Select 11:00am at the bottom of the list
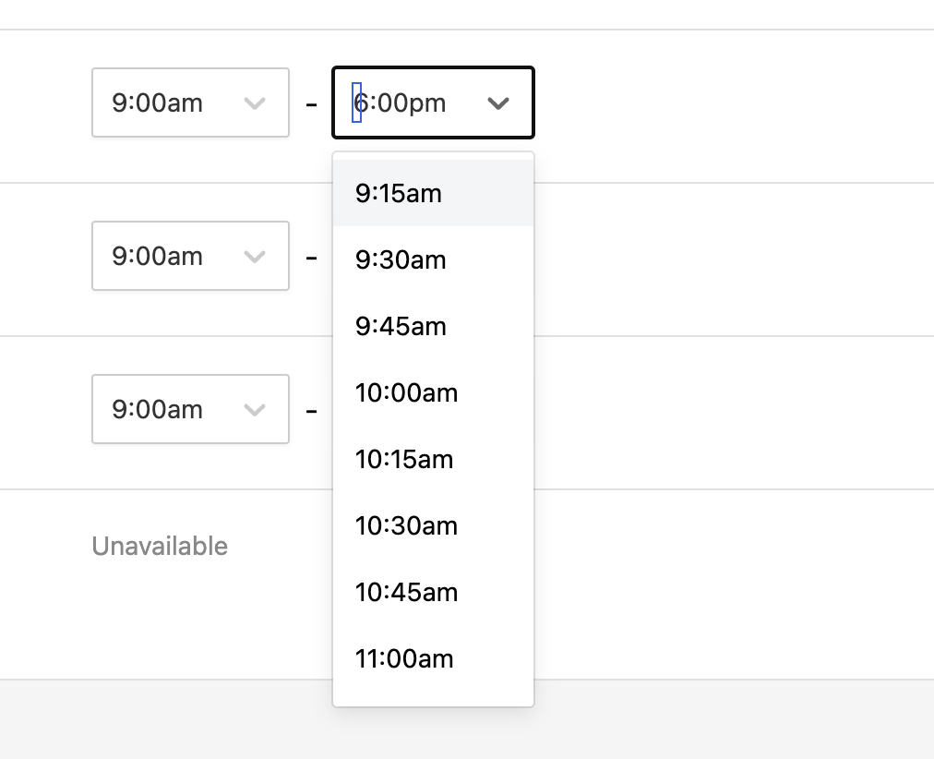 404,658
